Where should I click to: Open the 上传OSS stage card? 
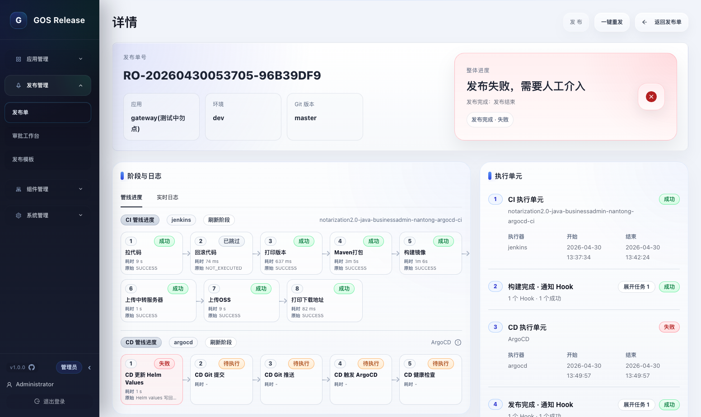(242, 301)
